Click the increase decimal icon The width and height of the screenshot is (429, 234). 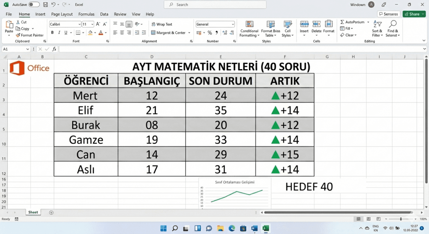click(225, 32)
